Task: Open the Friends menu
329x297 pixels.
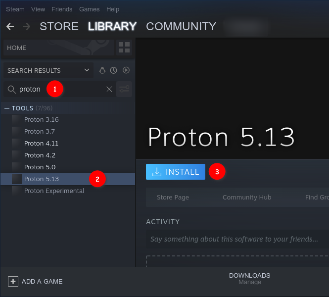Action: (x=62, y=9)
